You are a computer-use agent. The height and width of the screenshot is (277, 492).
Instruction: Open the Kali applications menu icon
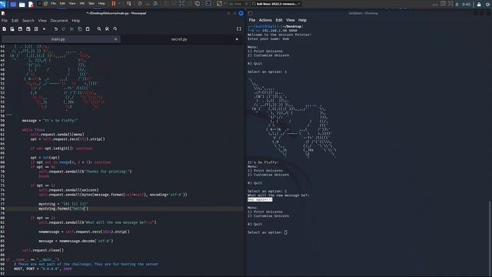pyautogui.click(x=3, y=4)
